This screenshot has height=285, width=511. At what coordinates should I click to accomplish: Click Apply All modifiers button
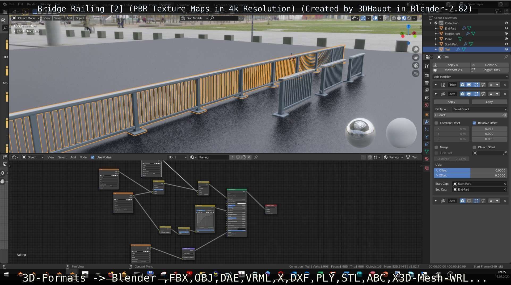(x=451, y=65)
